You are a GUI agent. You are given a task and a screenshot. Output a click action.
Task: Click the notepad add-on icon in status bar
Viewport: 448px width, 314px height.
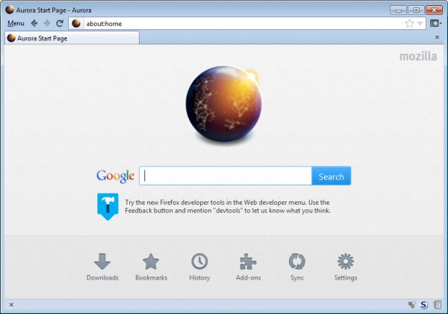pos(438,304)
